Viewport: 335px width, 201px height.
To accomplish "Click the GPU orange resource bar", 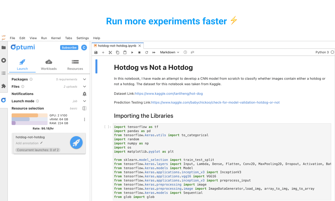I will pyautogui.click(x=30, y=115).
